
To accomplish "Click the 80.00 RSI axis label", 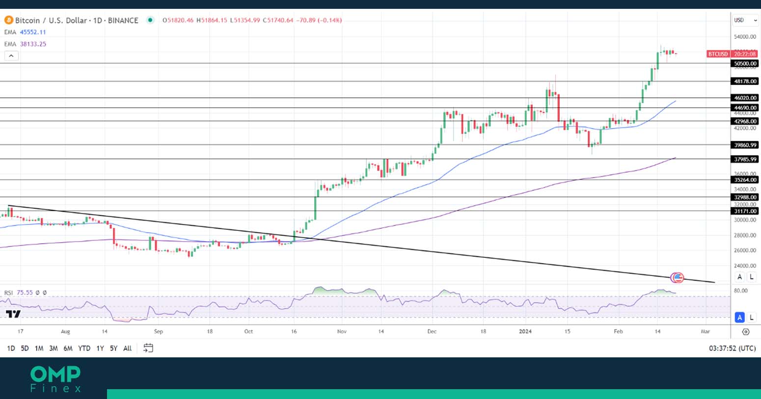I will pyautogui.click(x=741, y=291).
